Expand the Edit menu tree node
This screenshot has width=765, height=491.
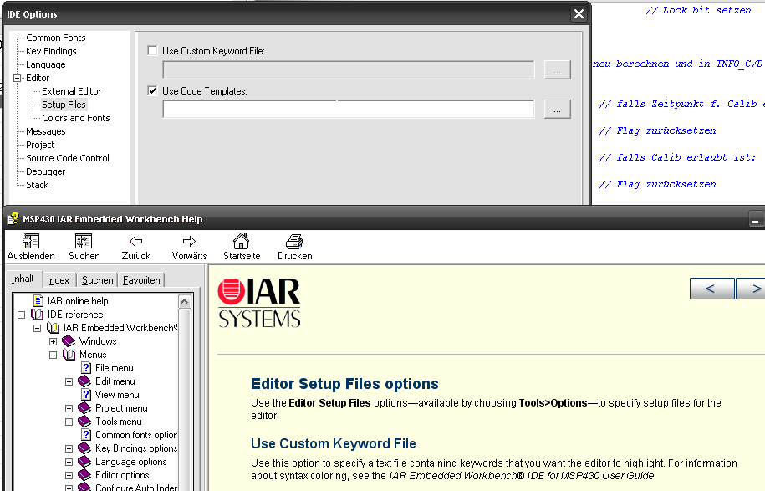click(69, 381)
